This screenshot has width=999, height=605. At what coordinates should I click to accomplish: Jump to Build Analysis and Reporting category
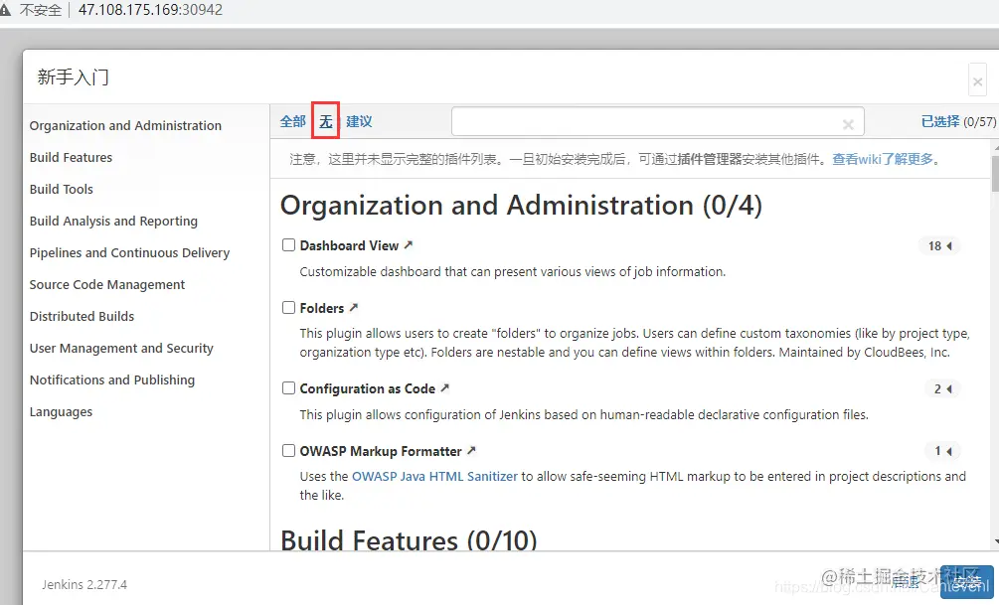point(113,221)
